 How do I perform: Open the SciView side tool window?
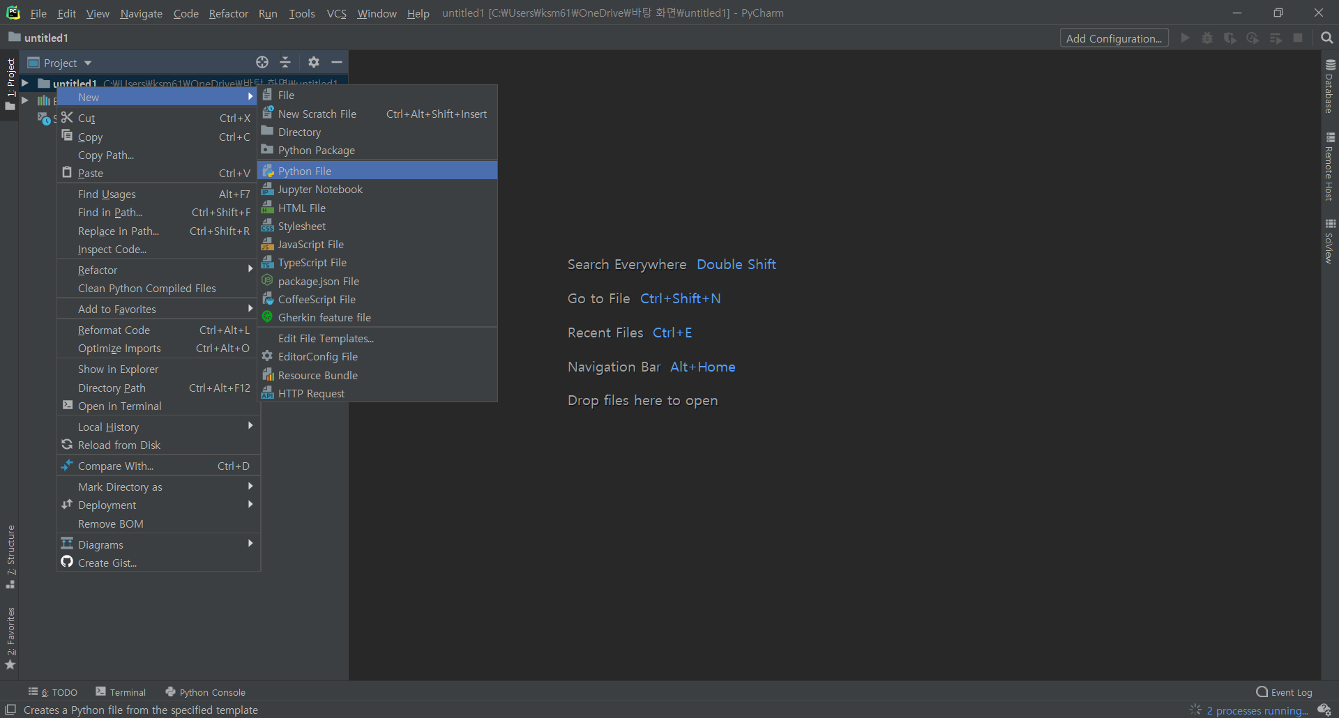(1330, 241)
